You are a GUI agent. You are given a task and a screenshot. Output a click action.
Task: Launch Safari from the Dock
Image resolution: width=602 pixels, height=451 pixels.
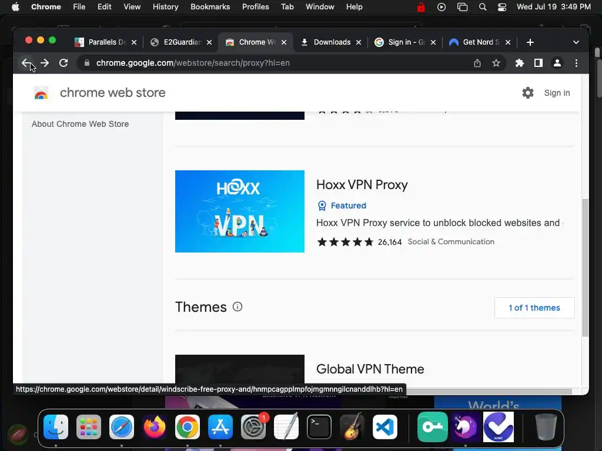click(x=122, y=427)
